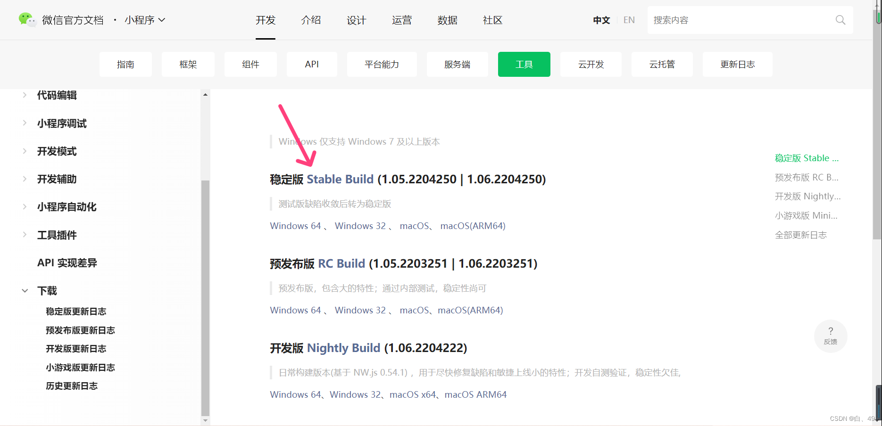882x426 pixels.
Task: Select the 更新日志 tab
Action: coord(737,64)
